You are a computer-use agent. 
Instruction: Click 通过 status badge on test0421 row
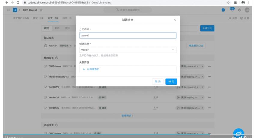point(102,97)
